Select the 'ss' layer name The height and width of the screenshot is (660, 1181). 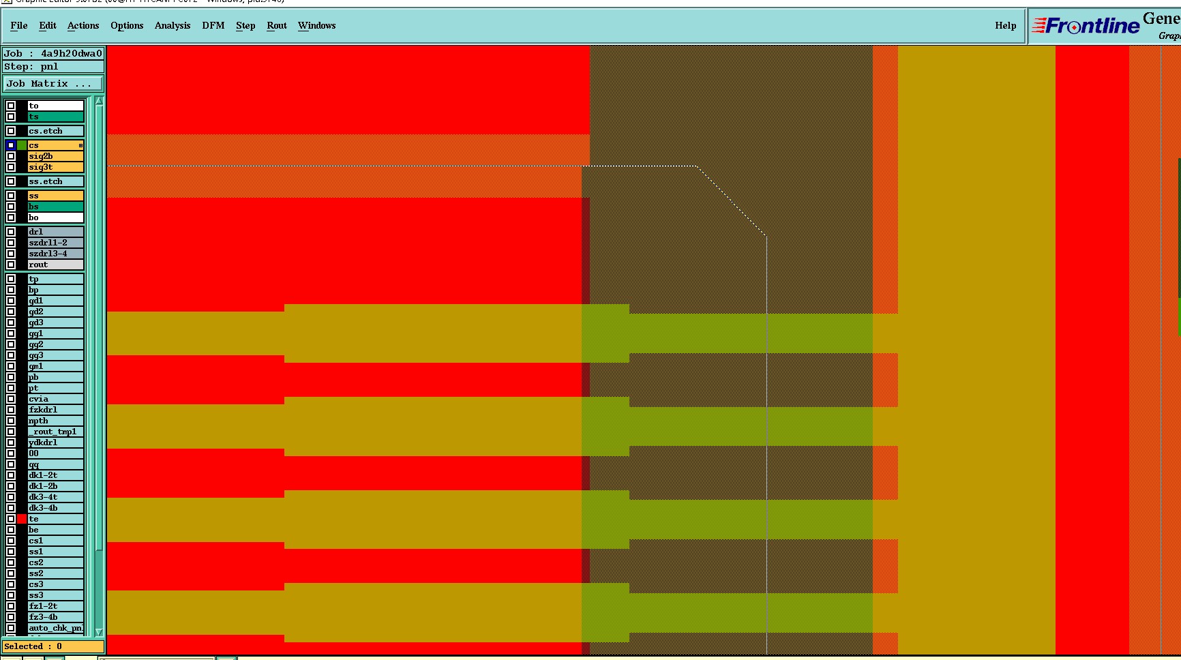click(56, 196)
